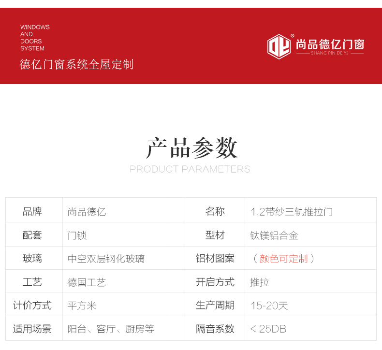Click the 15-20天 production cycle value
Viewport: 382px width, 350px height.
pos(269,306)
